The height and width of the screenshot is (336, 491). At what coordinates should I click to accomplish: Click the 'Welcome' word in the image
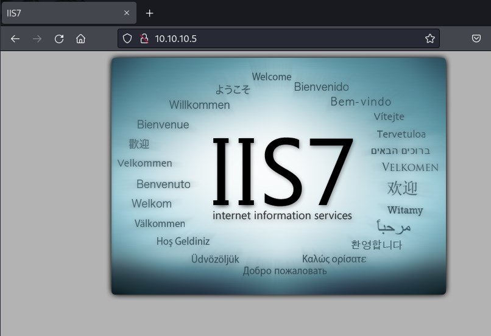point(272,77)
